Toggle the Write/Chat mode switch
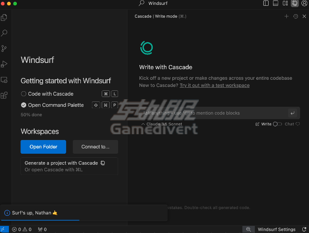Viewport: 309px width, 233px height. tap(277, 124)
